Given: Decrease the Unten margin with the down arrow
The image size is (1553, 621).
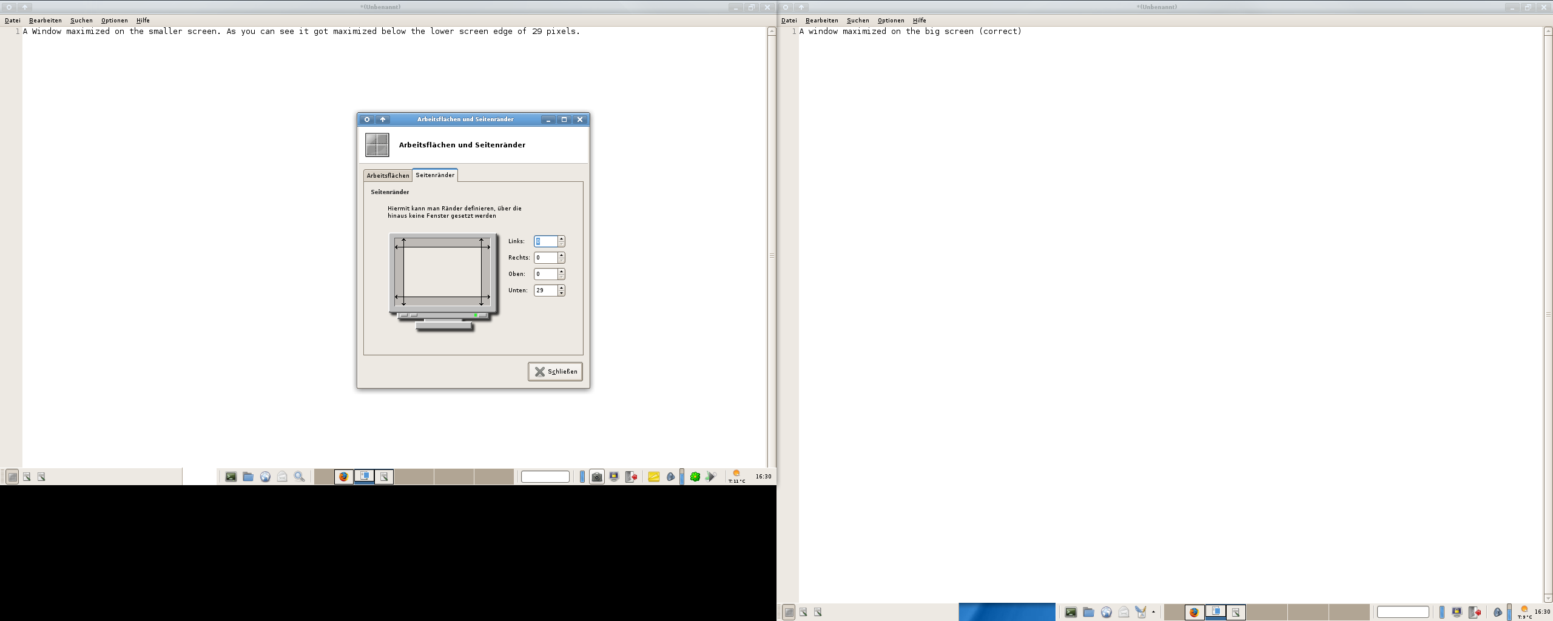Looking at the screenshot, I should pos(562,294).
